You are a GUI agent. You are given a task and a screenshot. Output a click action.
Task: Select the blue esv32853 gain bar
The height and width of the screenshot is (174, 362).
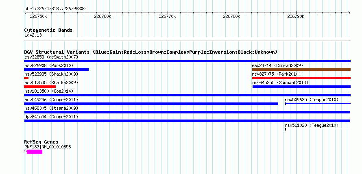click(187, 61)
